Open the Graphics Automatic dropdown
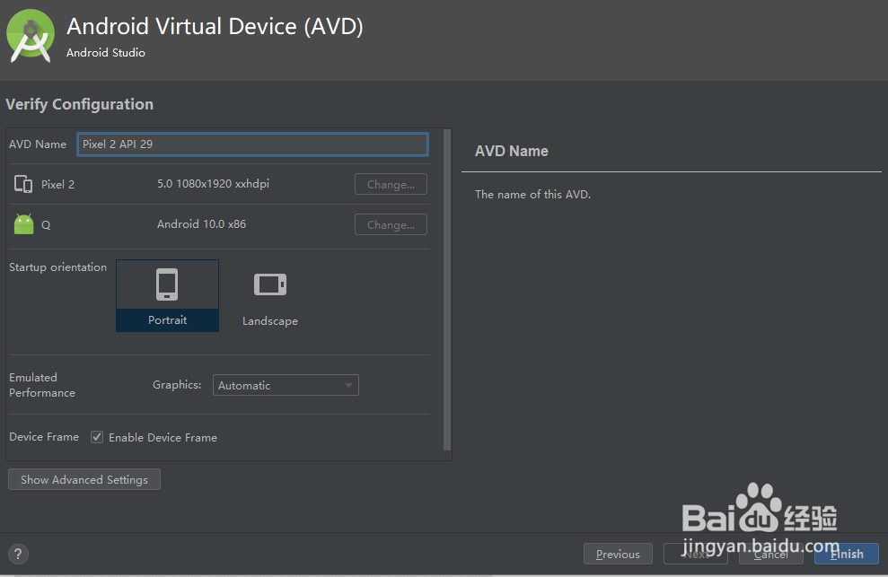This screenshot has width=888, height=577. (x=286, y=385)
